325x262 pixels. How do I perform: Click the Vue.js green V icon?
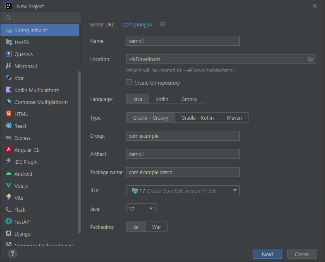point(9,185)
